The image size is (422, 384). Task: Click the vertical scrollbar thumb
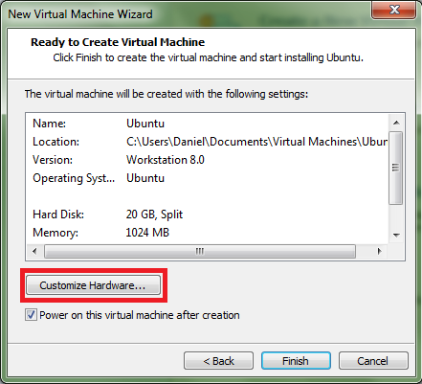pyautogui.click(x=396, y=168)
